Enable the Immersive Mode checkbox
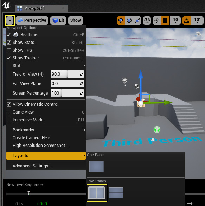The width and height of the screenshot is (205, 206). click(9, 120)
